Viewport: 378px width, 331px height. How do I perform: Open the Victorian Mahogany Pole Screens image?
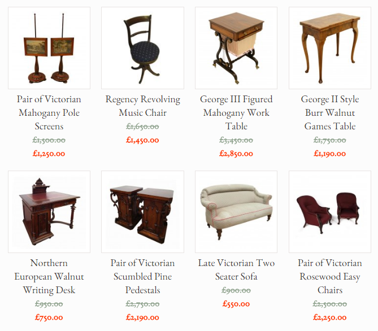(x=49, y=48)
